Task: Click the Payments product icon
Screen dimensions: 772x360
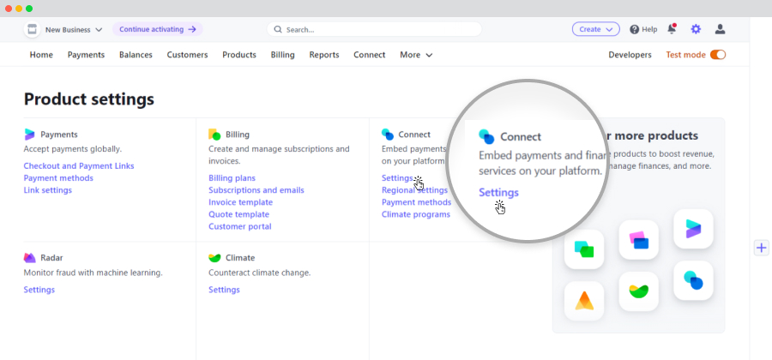Action: (29, 135)
